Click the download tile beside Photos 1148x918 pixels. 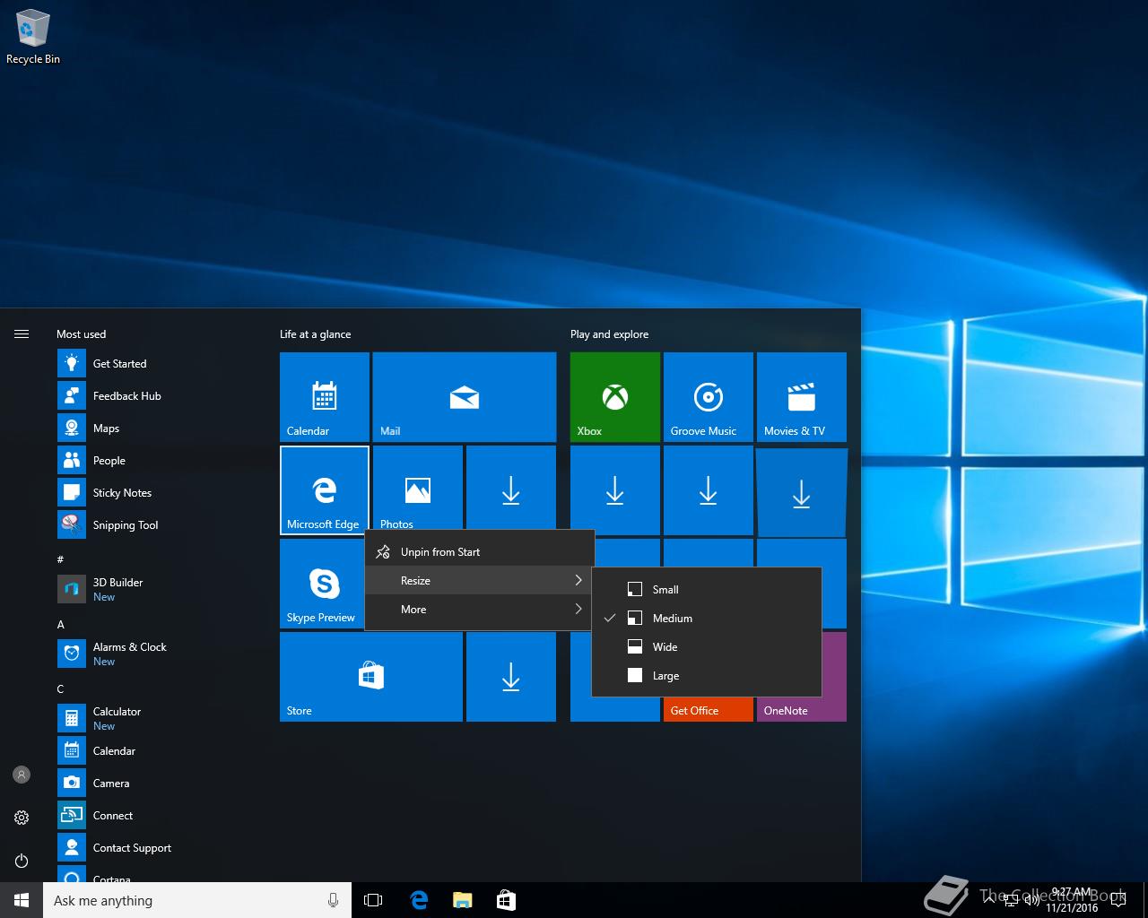[511, 487]
